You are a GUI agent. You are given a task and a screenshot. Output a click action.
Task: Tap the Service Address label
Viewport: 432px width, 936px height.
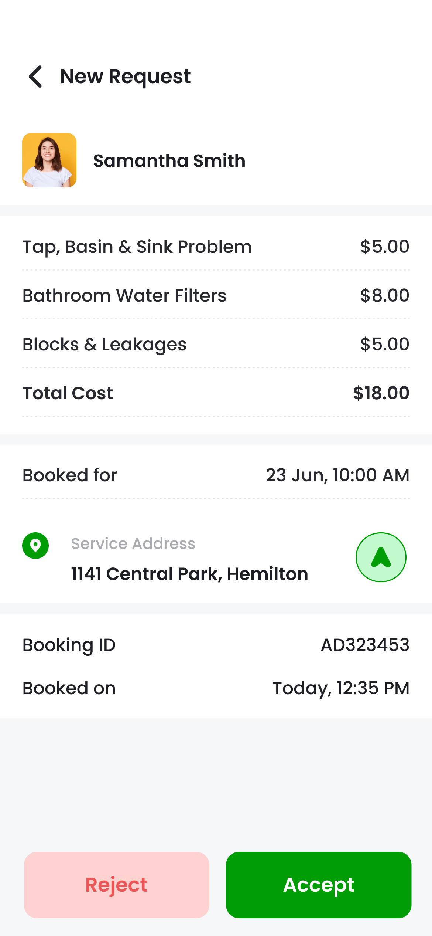pyautogui.click(x=133, y=544)
